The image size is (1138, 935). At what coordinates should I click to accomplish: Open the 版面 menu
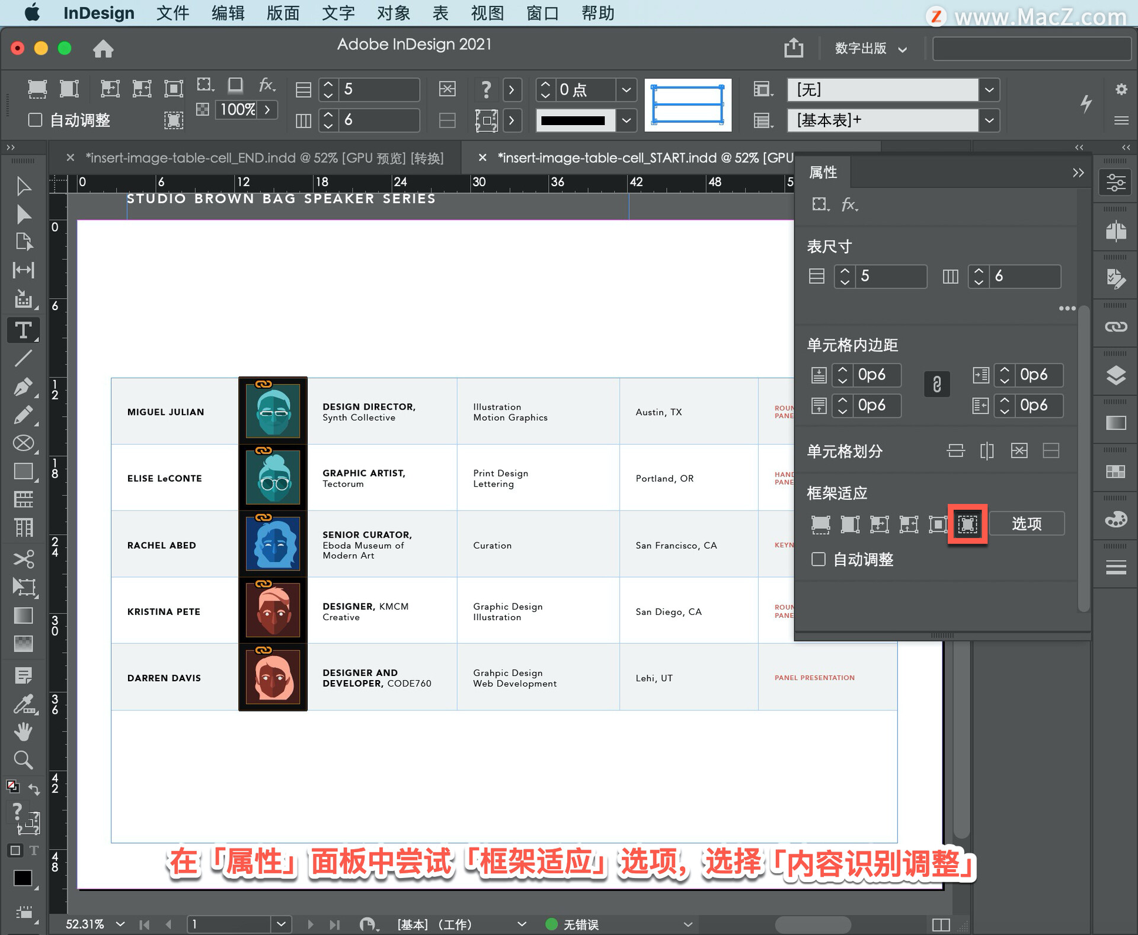click(283, 13)
